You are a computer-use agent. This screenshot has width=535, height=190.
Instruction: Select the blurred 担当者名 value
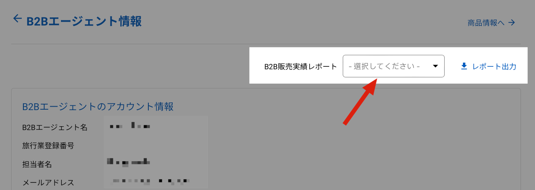[x=127, y=162]
